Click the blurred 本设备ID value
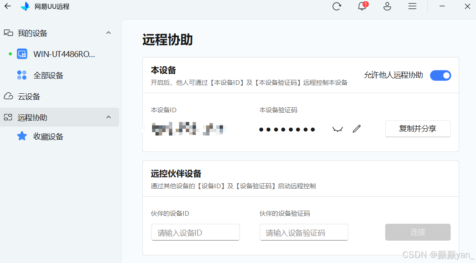Viewport: 476px width, 263px height. (188, 129)
